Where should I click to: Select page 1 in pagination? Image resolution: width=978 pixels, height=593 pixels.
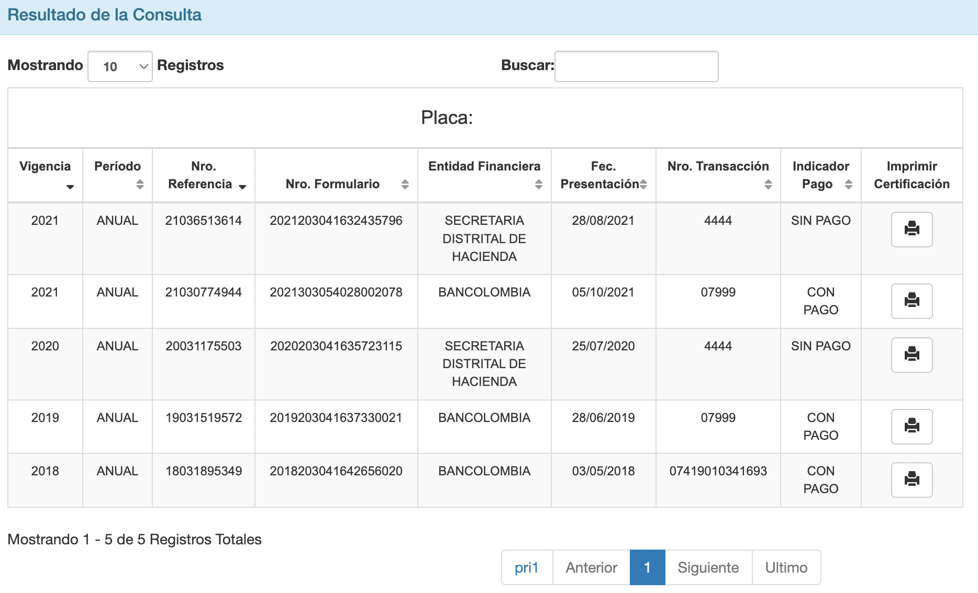click(x=647, y=567)
